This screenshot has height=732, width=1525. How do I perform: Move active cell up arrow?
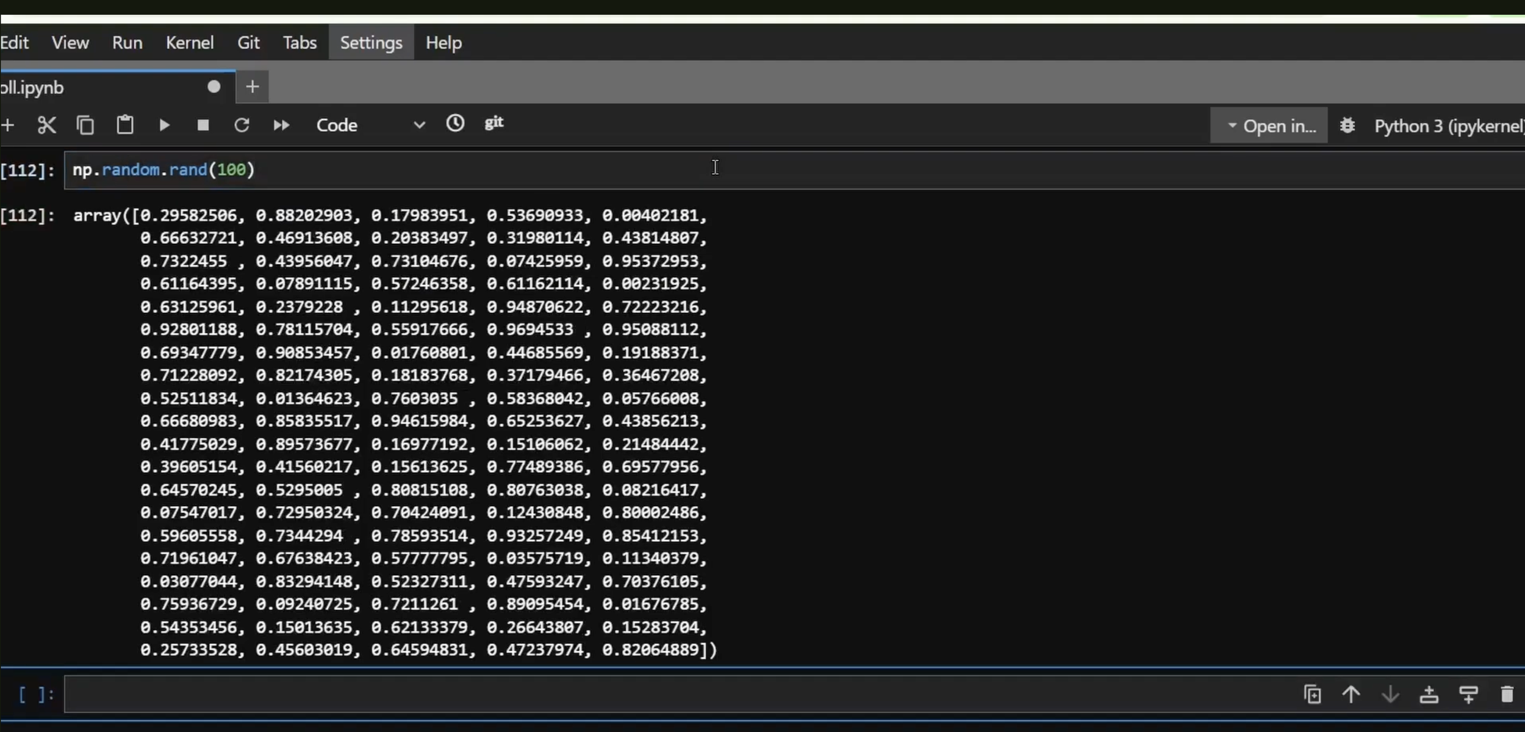[x=1351, y=695]
